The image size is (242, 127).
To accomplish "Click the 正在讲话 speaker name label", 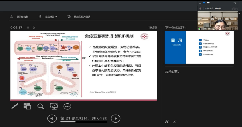I will (x=213, y=9).
